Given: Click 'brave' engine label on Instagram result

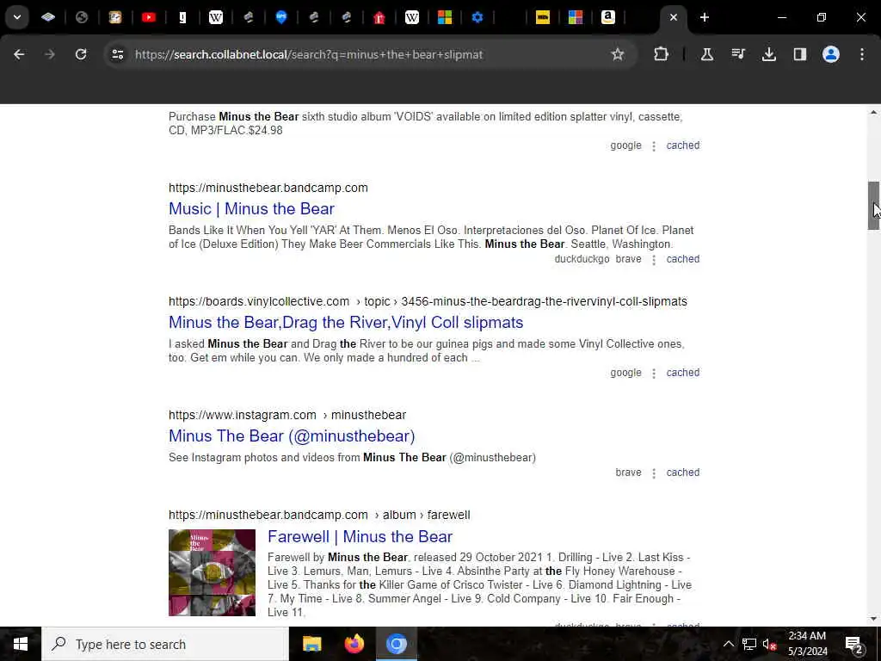Looking at the screenshot, I should pyautogui.click(x=628, y=473).
